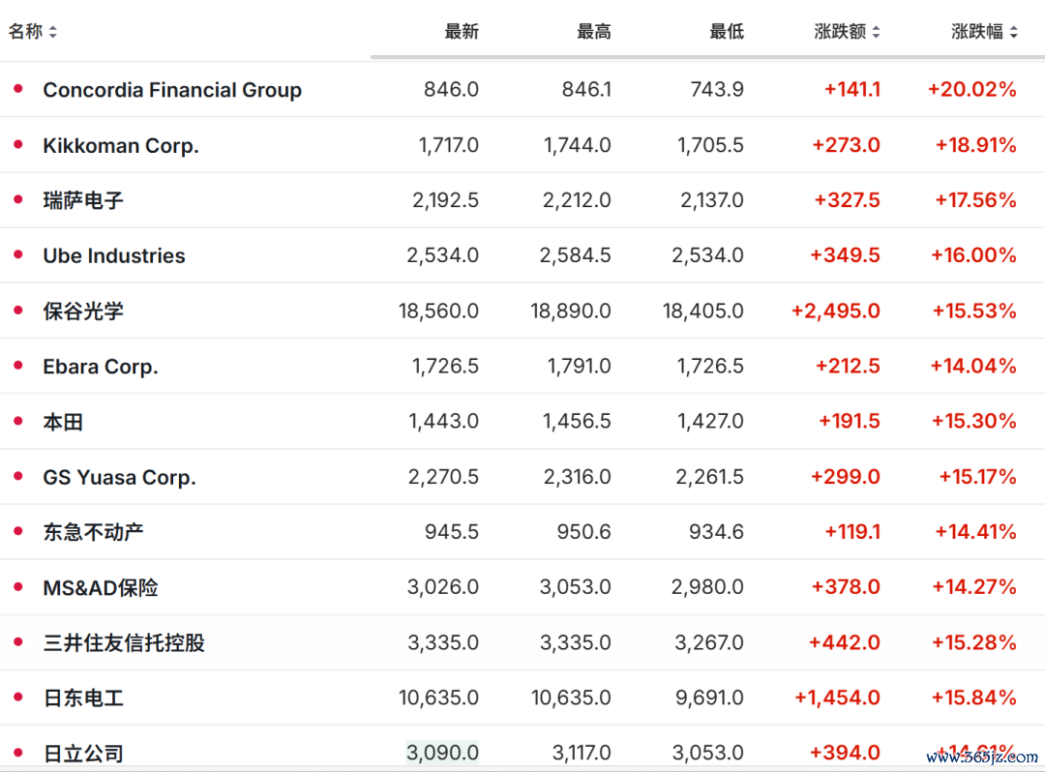Select the change percentage +14.27%
This screenshot has height=772, width=1045.
(x=973, y=587)
